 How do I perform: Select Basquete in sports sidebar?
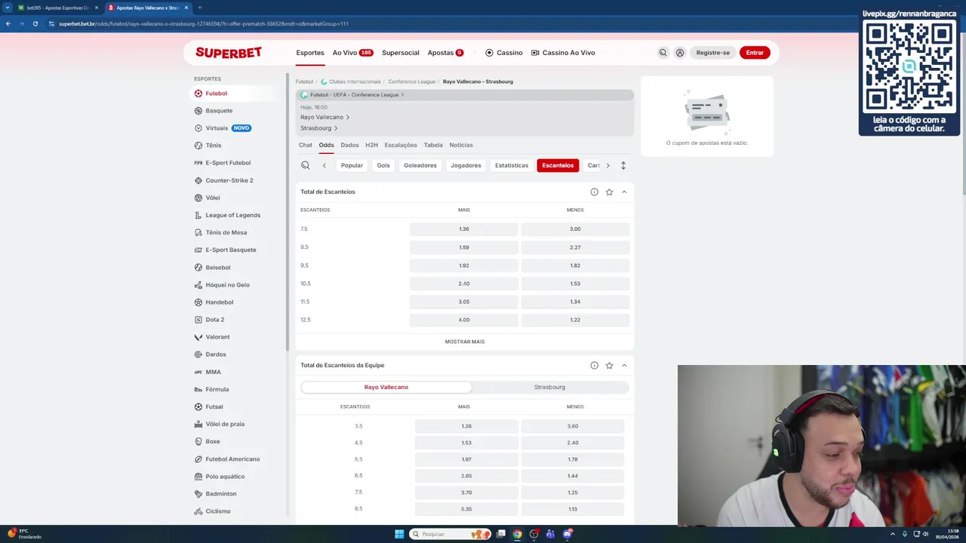click(x=219, y=111)
